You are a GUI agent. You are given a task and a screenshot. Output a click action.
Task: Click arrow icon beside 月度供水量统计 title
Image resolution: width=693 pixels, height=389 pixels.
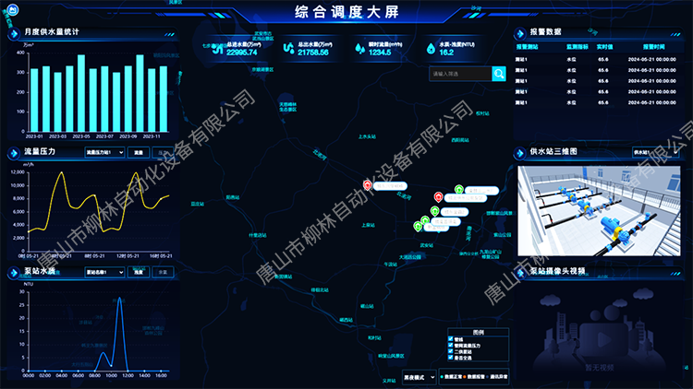point(13,32)
